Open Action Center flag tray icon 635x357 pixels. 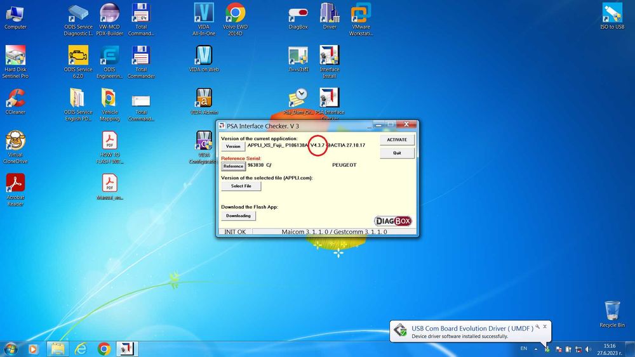(558, 349)
